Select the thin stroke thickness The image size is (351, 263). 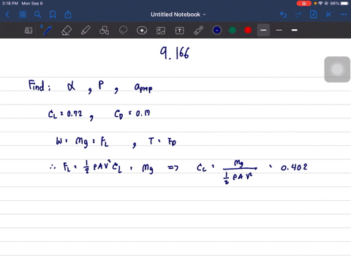(279, 30)
